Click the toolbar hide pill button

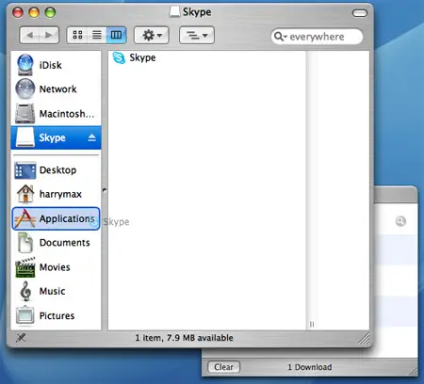[360, 13]
